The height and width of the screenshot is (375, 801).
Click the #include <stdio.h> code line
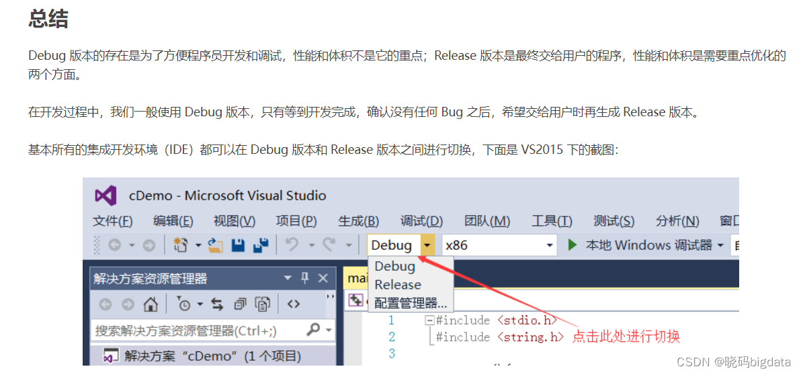click(x=497, y=321)
